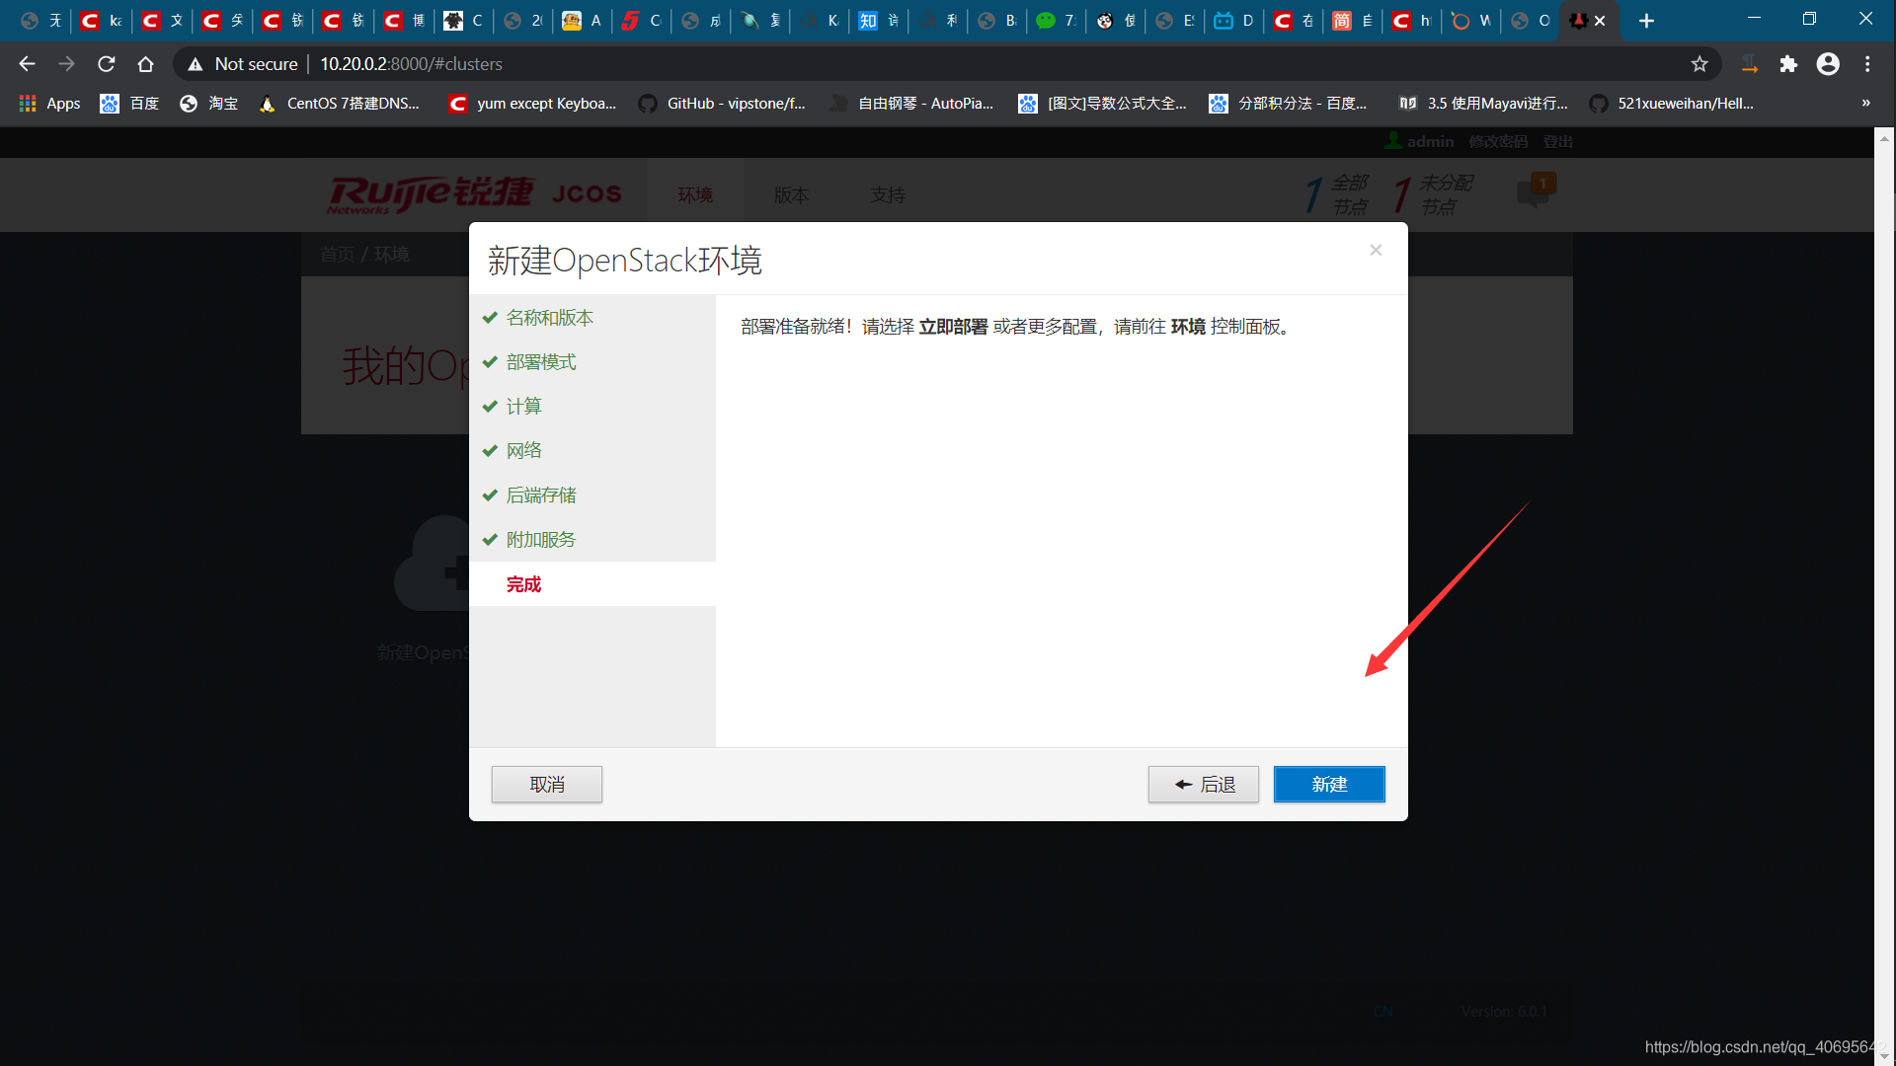Close the active browser tab
This screenshot has width=1896, height=1066.
pyautogui.click(x=1600, y=21)
